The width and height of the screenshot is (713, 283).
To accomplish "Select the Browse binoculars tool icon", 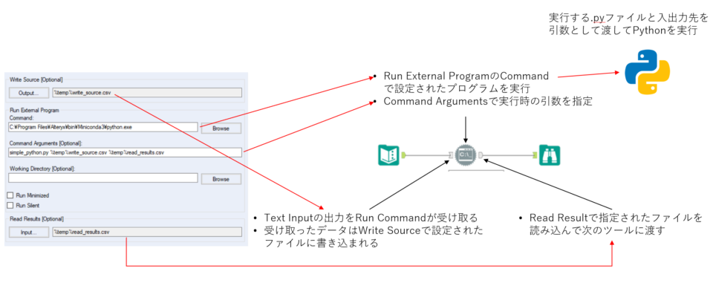I will click(x=550, y=154).
